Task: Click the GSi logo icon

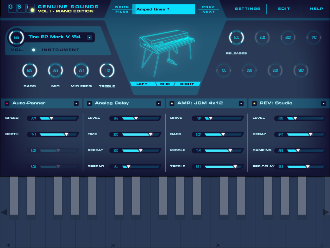Action: click(x=21, y=8)
